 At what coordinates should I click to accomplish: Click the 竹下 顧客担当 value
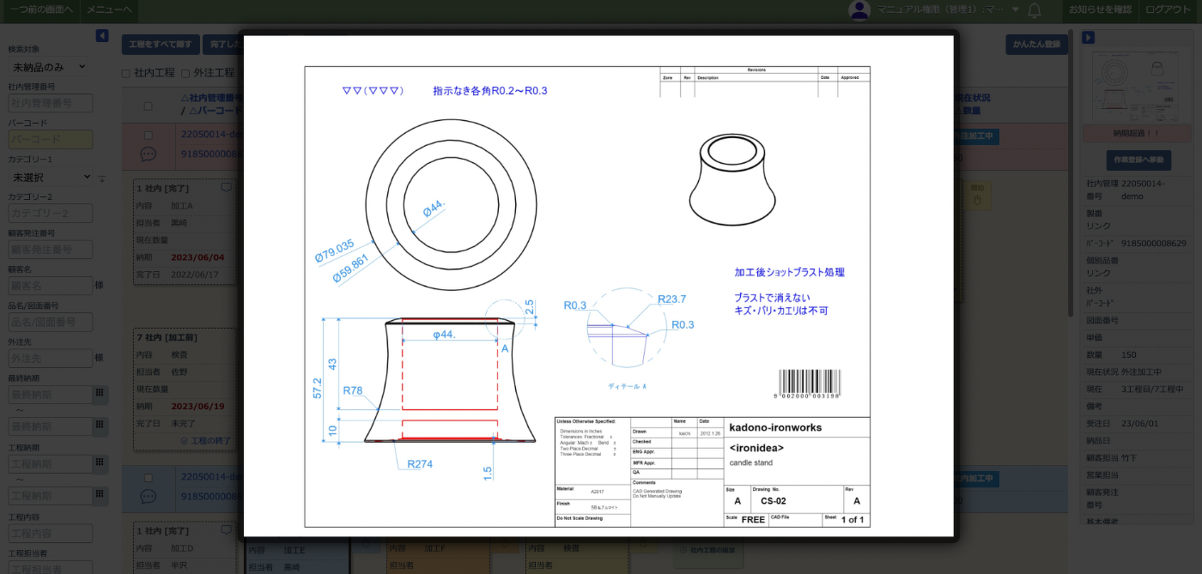[x=1131, y=458]
